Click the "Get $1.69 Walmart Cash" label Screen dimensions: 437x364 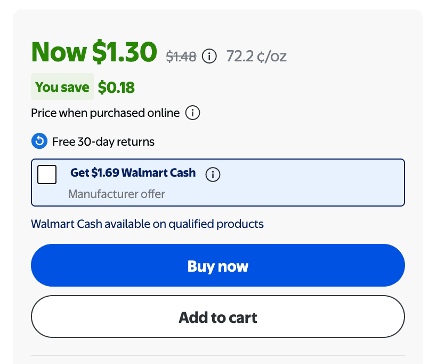(x=133, y=173)
